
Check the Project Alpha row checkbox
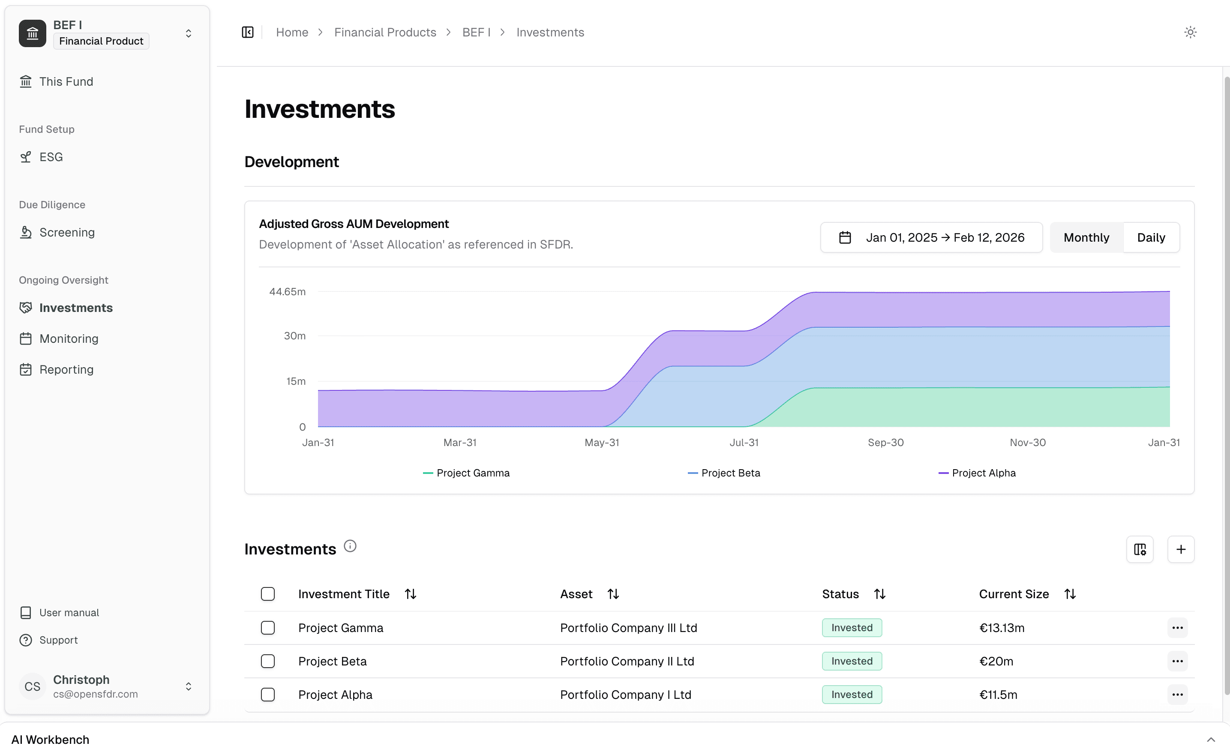[x=268, y=694]
